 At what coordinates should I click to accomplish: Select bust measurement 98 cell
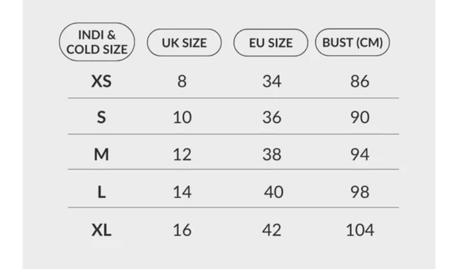point(360,192)
